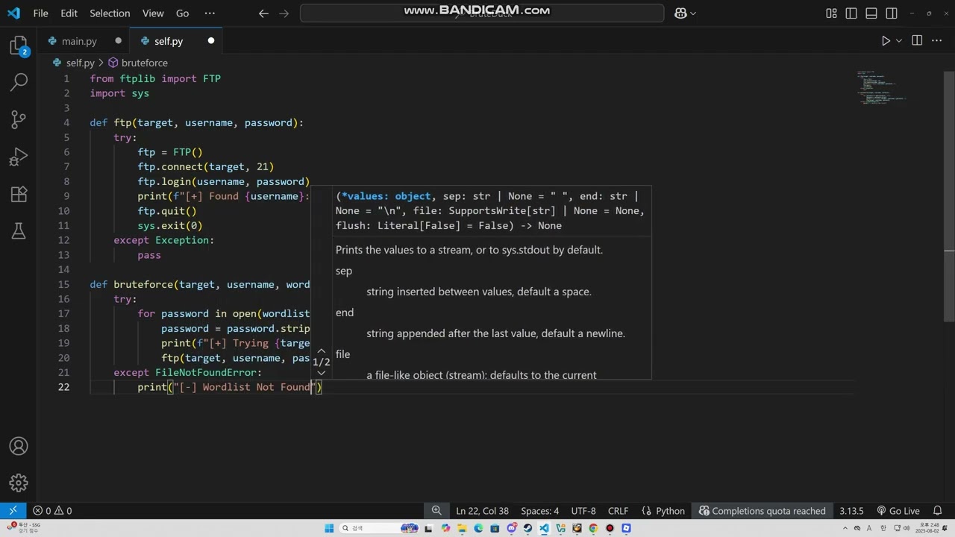Show previous signature with up chevron
Image resolution: width=955 pixels, height=537 pixels.
(x=322, y=351)
